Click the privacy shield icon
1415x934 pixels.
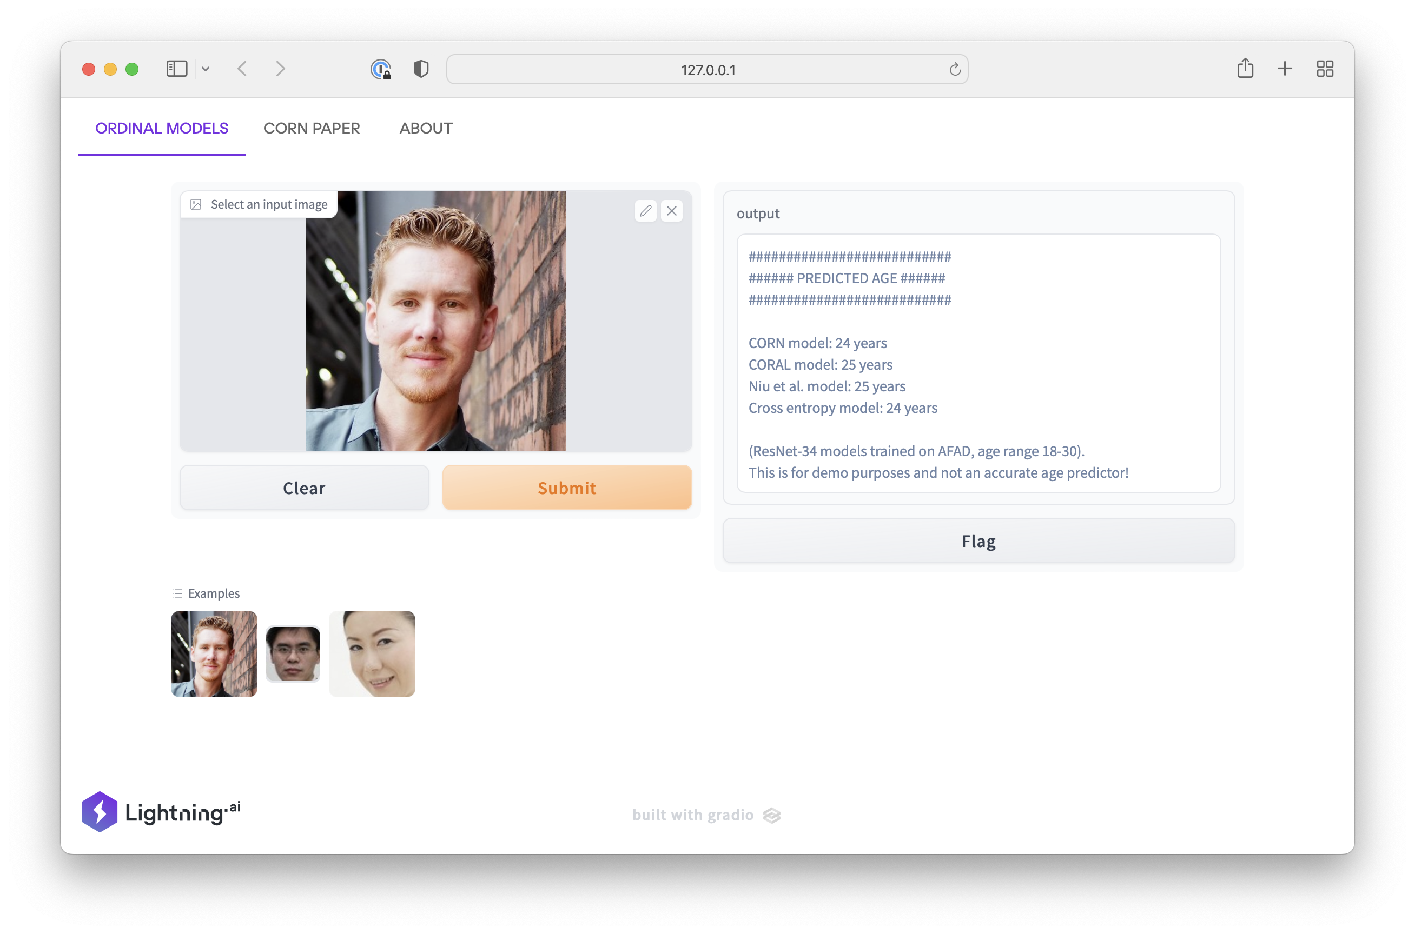pyautogui.click(x=421, y=69)
